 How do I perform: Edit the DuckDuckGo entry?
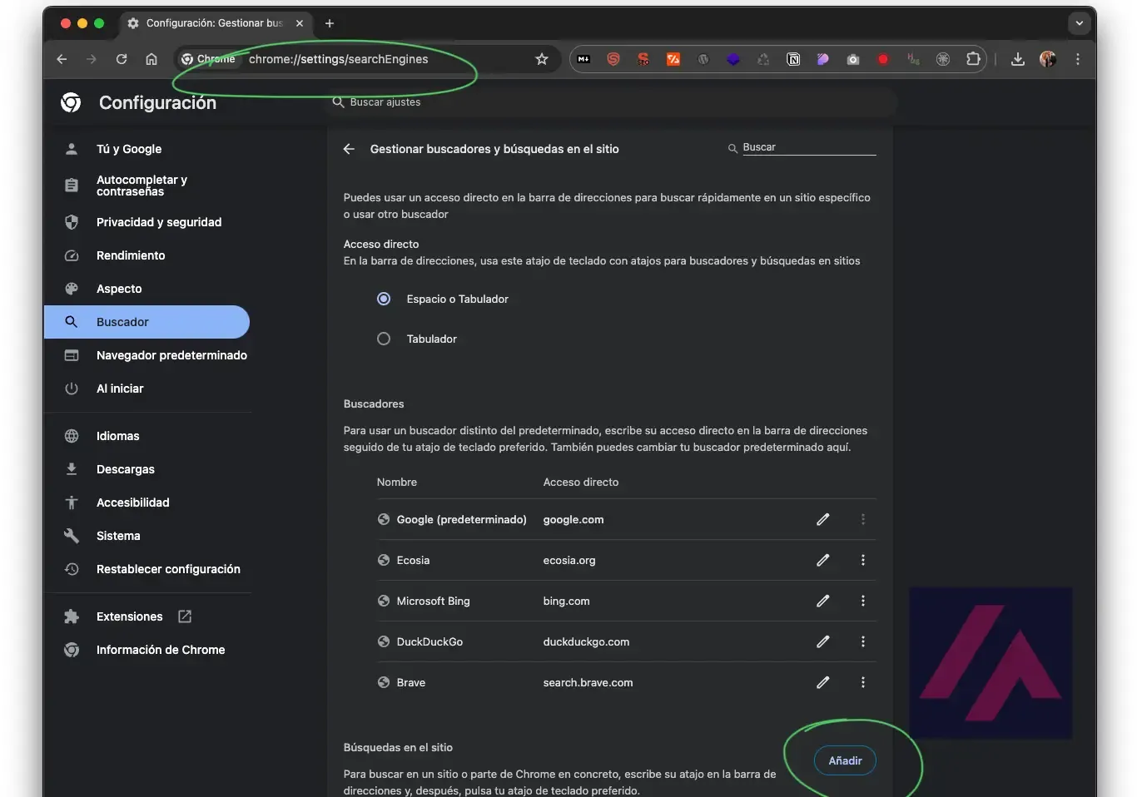823,641
